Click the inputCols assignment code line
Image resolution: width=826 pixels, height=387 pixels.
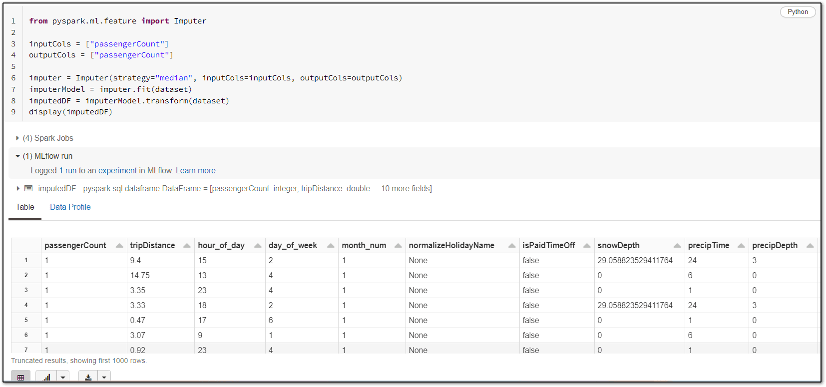98,44
